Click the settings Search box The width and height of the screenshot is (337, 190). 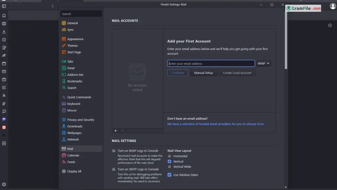coord(81,14)
